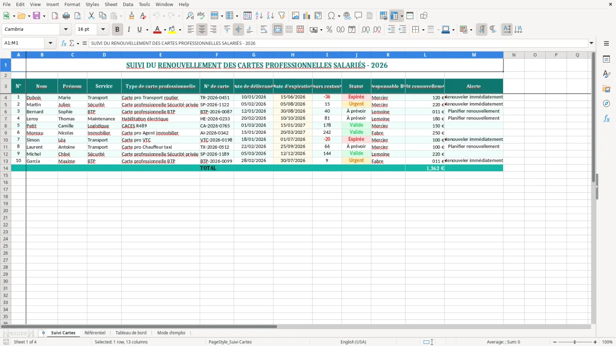Cut the selected cells
616x346 pixels.
click(x=91, y=16)
